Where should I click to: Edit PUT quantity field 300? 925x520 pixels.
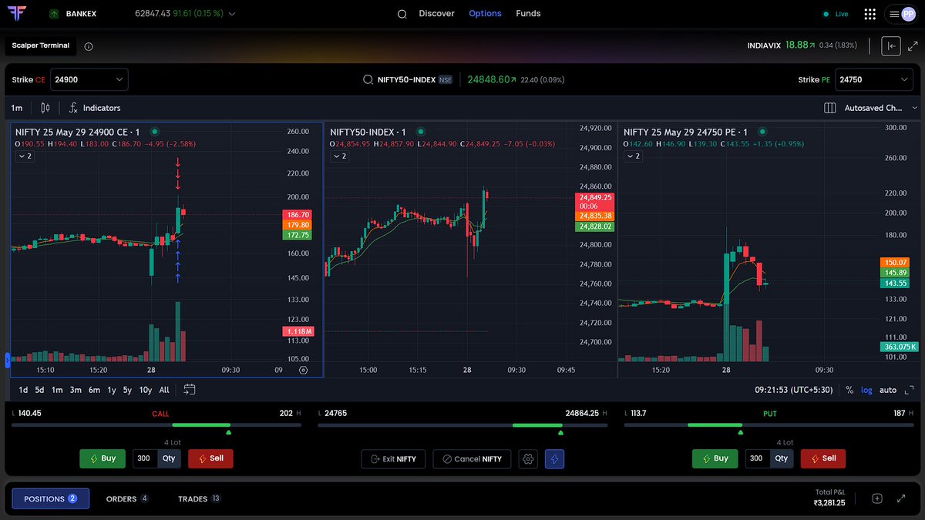click(x=757, y=458)
